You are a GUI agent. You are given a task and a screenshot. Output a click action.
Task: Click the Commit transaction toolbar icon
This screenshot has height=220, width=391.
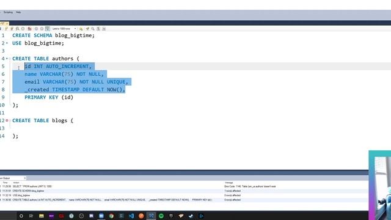[36, 29]
